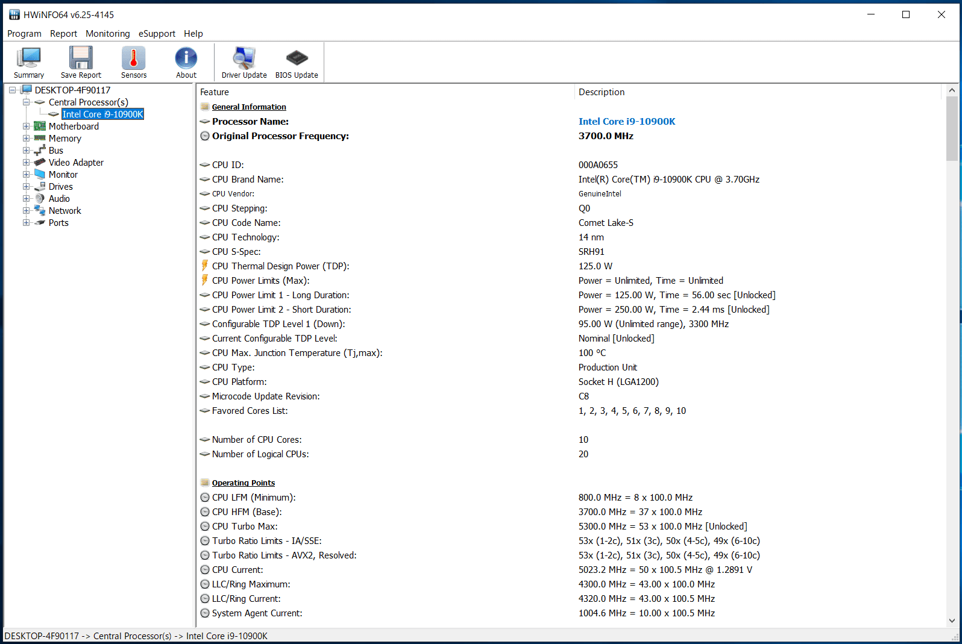Expand the Monitor tree node
The image size is (962, 644).
pyautogui.click(x=26, y=174)
